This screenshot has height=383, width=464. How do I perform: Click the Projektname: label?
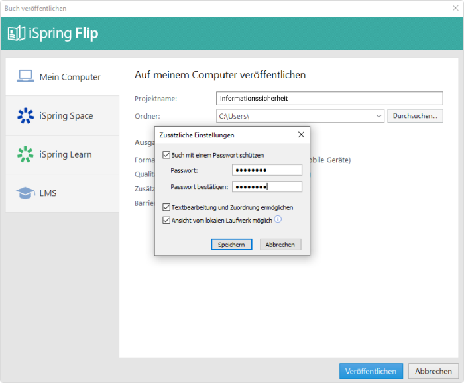(156, 99)
